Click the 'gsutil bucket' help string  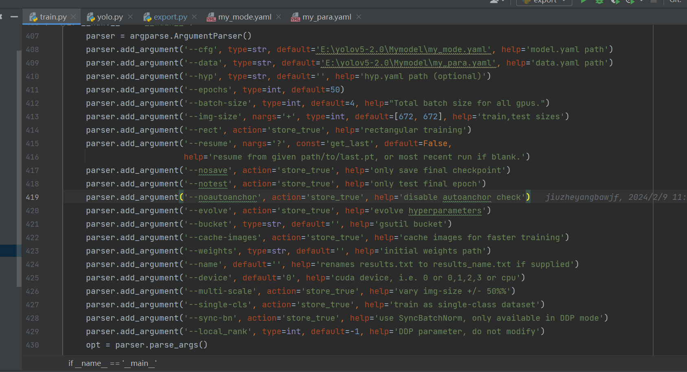click(410, 224)
